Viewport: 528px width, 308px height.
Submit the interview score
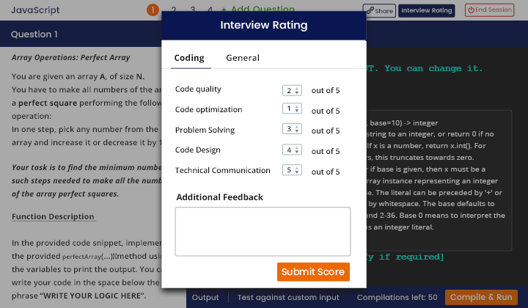click(313, 271)
